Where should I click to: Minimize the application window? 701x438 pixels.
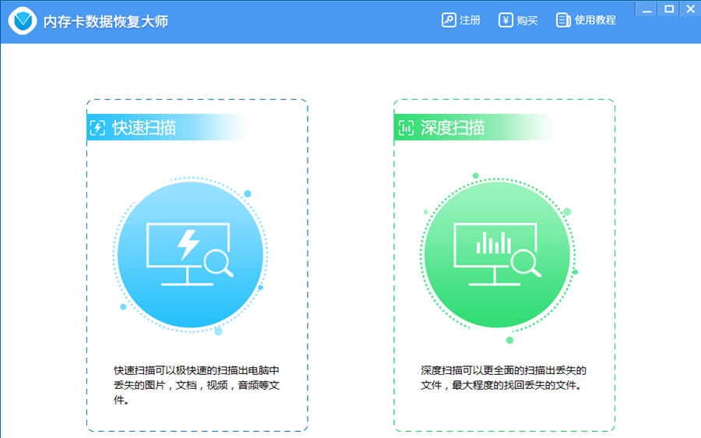tap(646, 9)
